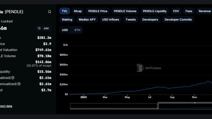This screenshot has height=119, width=212.
Task: Enable the PENDLE Price chart metric
Action: (98, 11)
